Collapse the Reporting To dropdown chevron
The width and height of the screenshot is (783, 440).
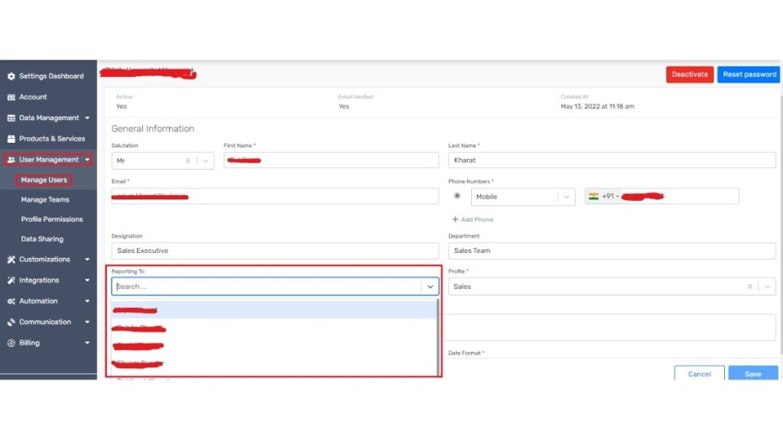(430, 286)
